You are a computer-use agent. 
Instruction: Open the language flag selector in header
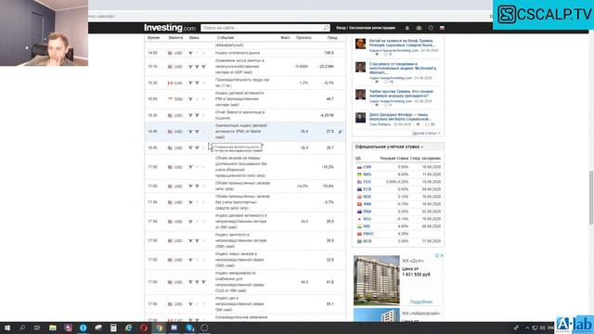442,28
